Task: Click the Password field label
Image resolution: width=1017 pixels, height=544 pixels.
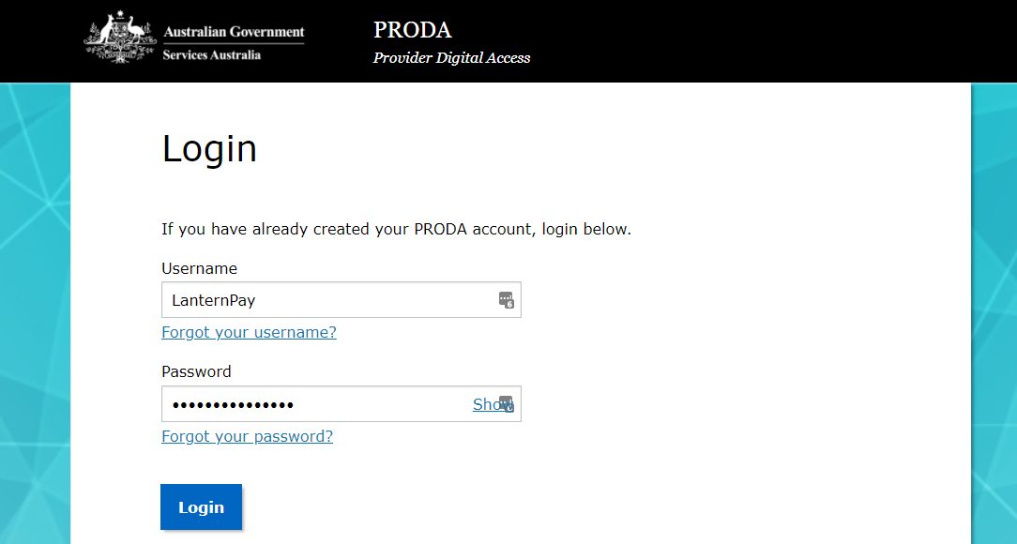Action: 196,371
